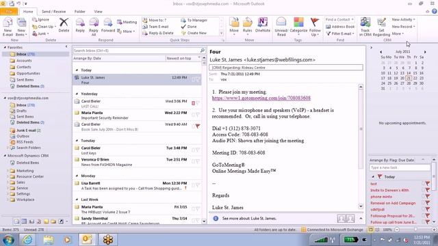Viewport: 438px width, 246px height.
Task: Click the Meeting reply button
Action: point(127,22)
